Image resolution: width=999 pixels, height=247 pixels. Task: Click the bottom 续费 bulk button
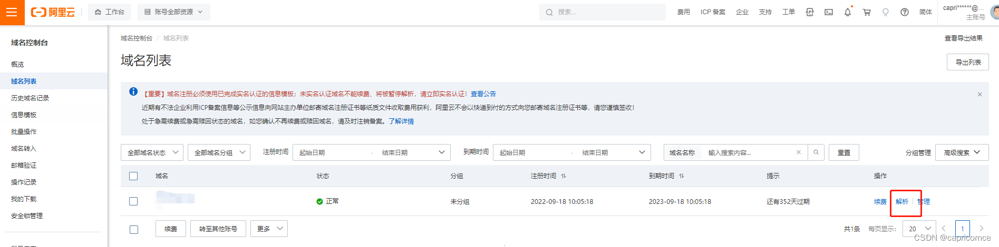(x=170, y=229)
